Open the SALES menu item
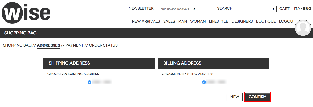313x107 pixels. (x=169, y=21)
